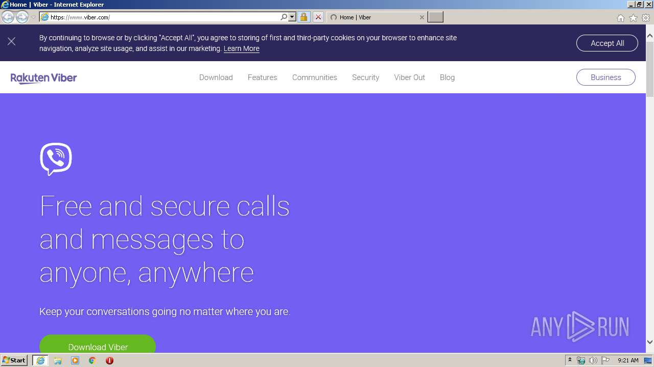Click the vertical scrollbar thumb
Viewport: 654px width, 367px height.
click(x=650, y=69)
